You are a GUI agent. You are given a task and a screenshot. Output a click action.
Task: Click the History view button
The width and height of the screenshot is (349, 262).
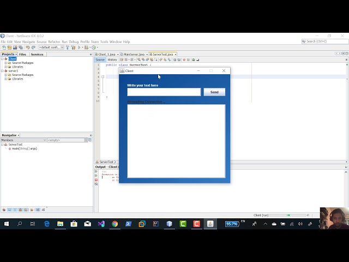112,59
